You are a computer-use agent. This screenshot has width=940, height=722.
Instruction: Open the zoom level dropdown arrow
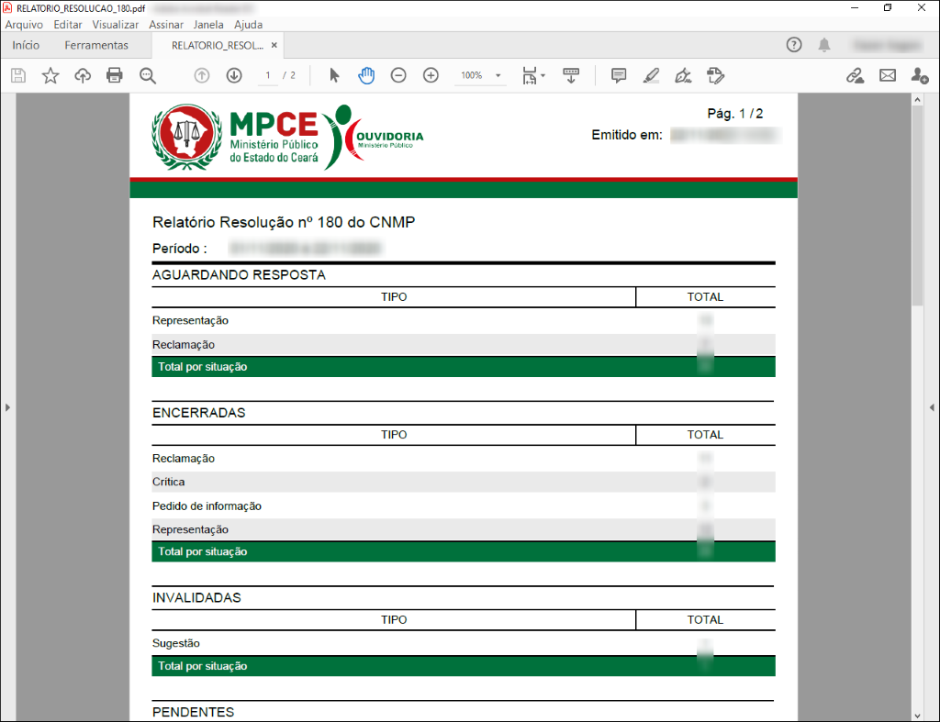498,75
